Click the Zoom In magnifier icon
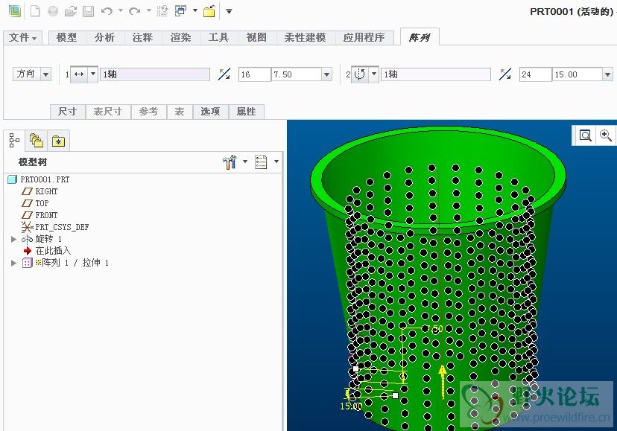Screen dimensions: 617x431 tap(606, 135)
